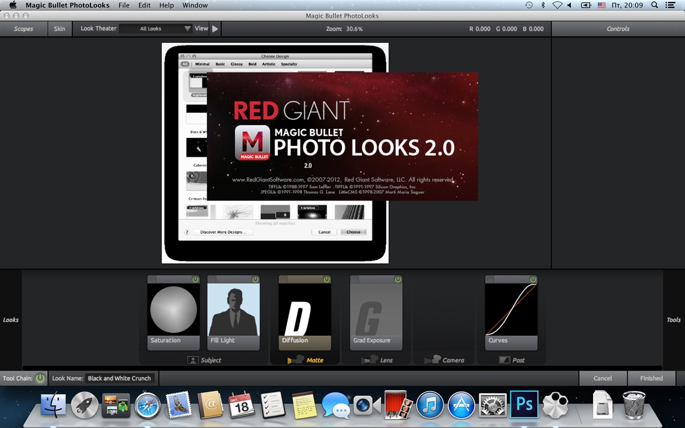Click the Camera section camera icon
This screenshot has width=685, height=428.
(432, 360)
